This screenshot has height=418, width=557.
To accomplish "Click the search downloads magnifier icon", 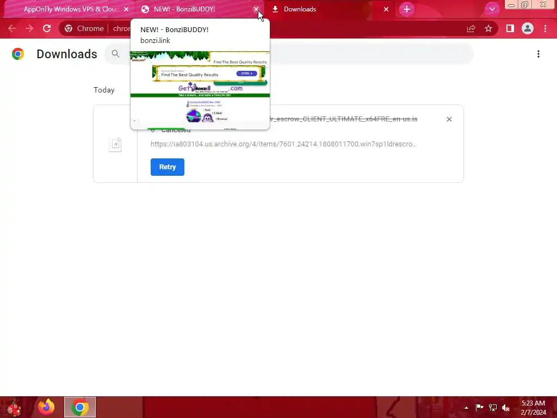I will coord(115,54).
